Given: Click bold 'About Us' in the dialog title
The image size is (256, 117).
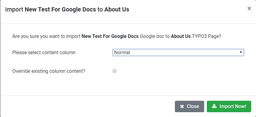Looking at the screenshot, I should [117, 9].
